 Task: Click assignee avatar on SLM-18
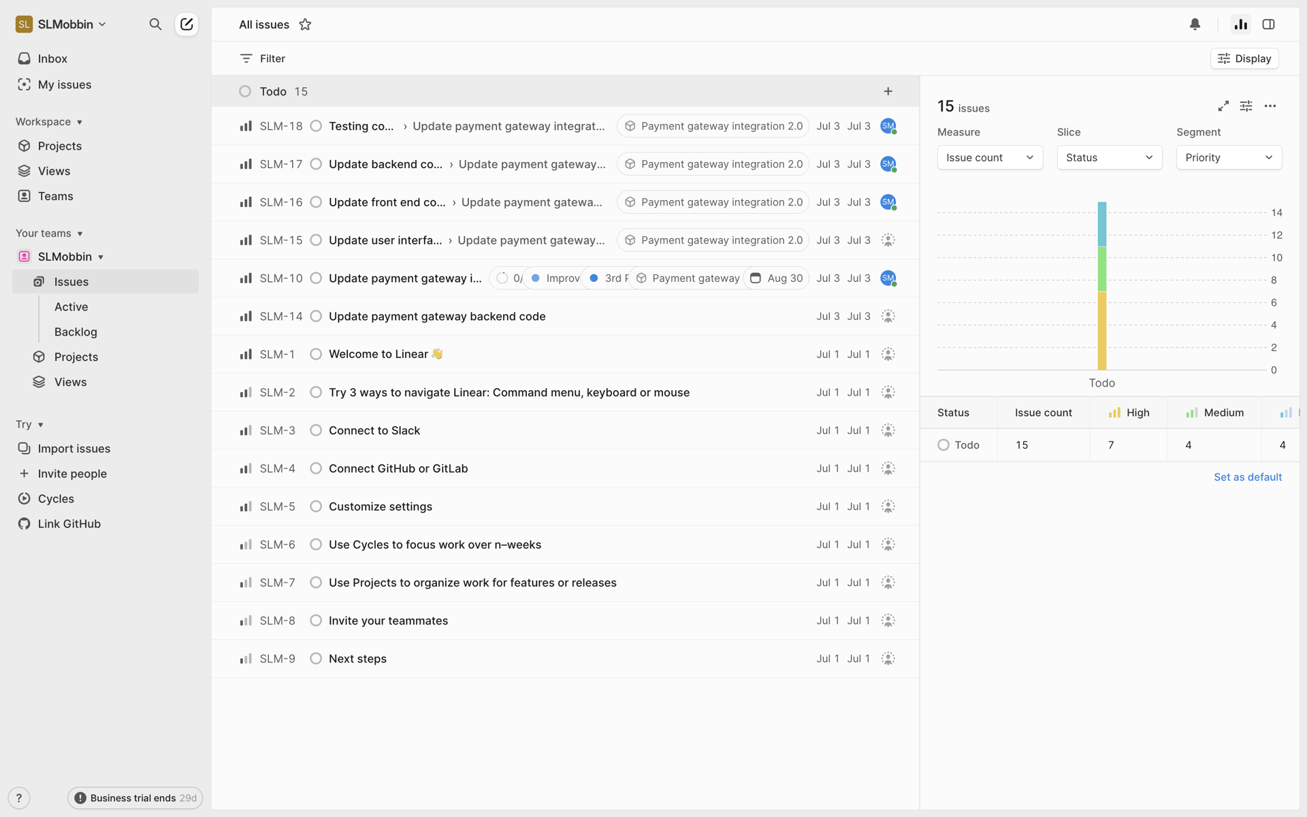point(888,126)
